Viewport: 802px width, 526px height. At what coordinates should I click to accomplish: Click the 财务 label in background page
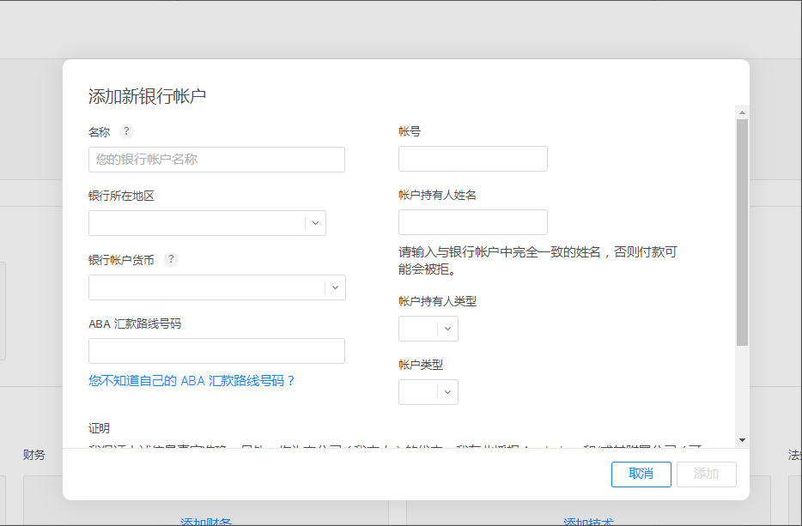click(34, 455)
